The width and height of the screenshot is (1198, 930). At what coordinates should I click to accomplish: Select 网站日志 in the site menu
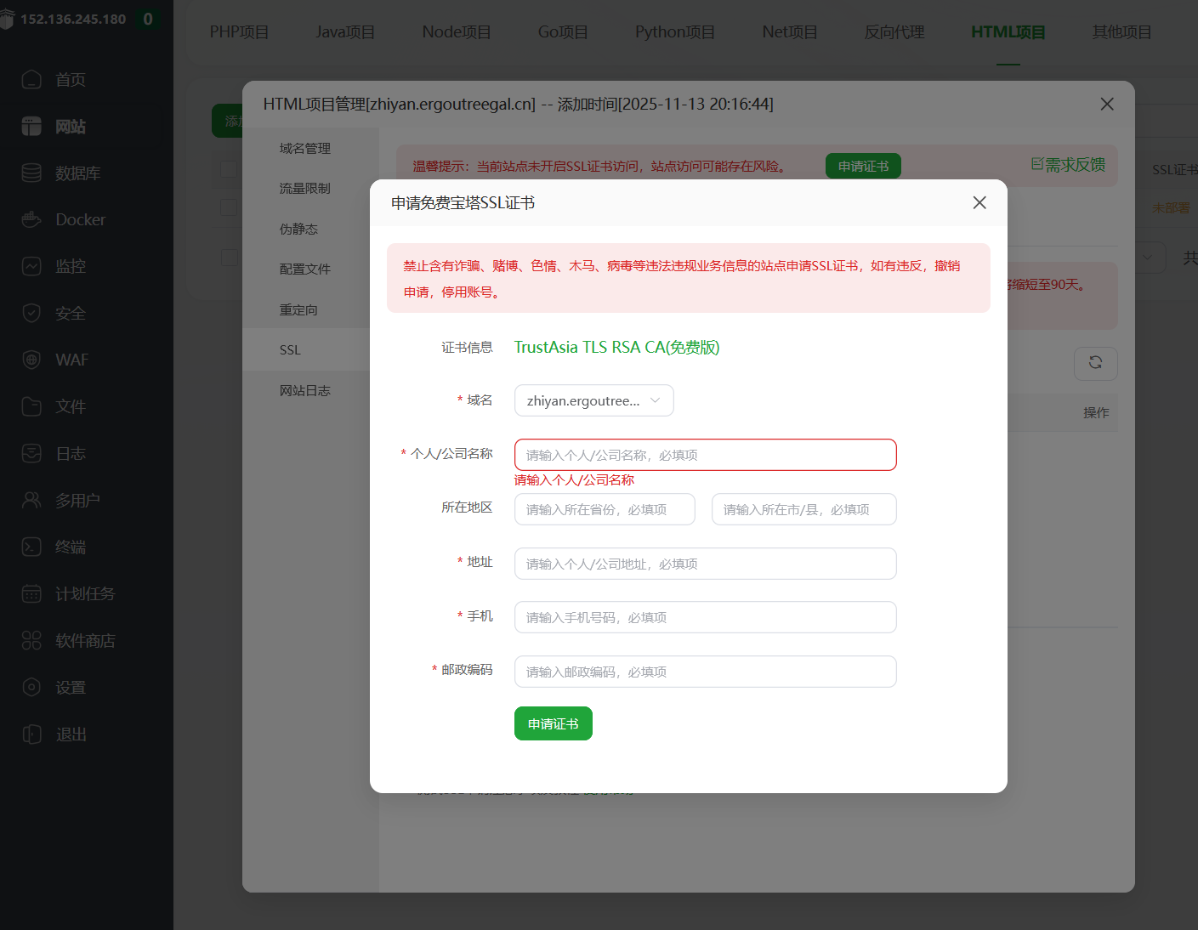(x=304, y=391)
